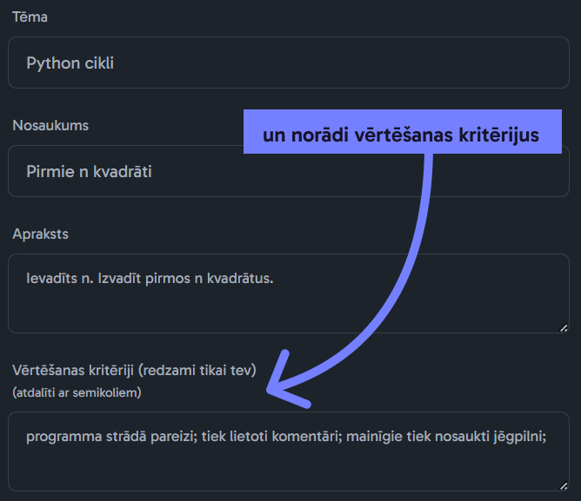Click the Apraksts label
581x501 pixels.
(x=40, y=234)
